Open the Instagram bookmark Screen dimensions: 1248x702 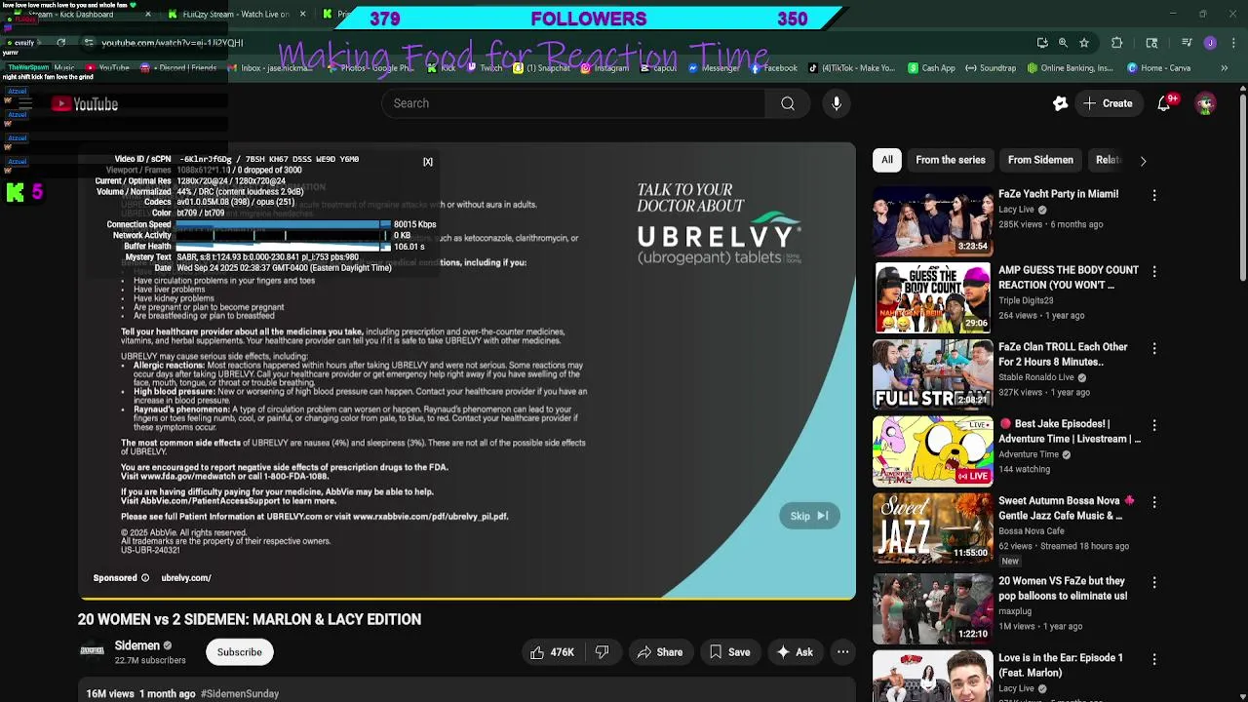pyautogui.click(x=604, y=68)
